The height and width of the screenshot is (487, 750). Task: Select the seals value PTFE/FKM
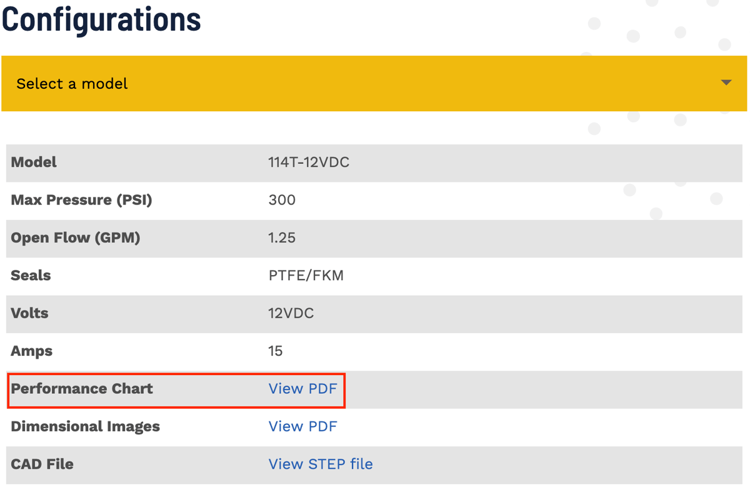click(x=306, y=276)
